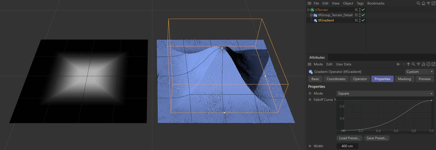This screenshot has height=150, width=436.
Task: Open View menu in the Object Manager
Action: pyautogui.click(x=336, y=3)
